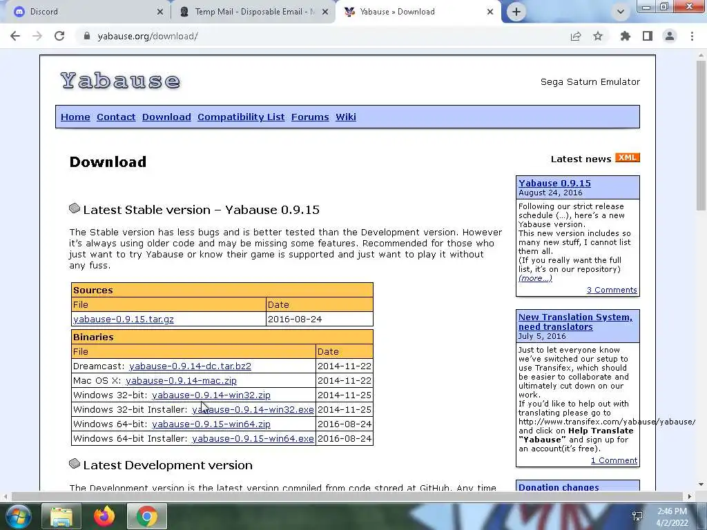Launch Firefox from the taskbar
Viewport: 707px width, 530px height.
(104, 516)
